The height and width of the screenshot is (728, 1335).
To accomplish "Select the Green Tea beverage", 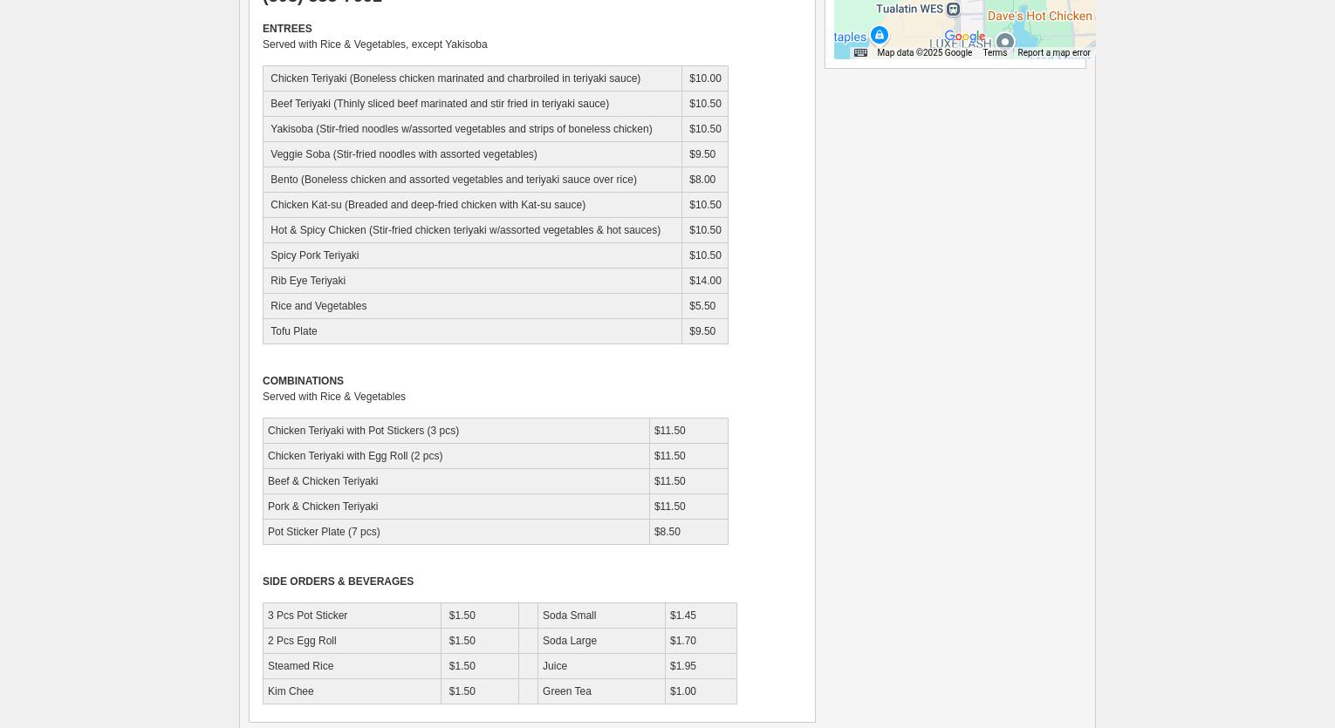I will coord(567,691).
